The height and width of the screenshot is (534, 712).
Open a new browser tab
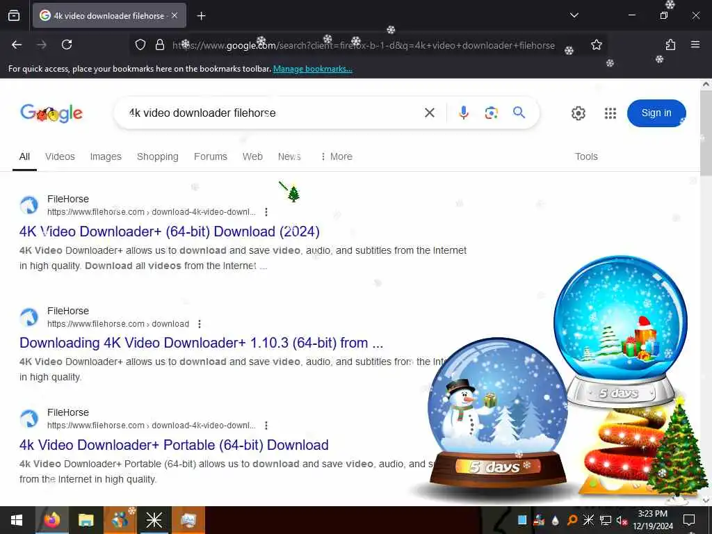[x=201, y=16]
